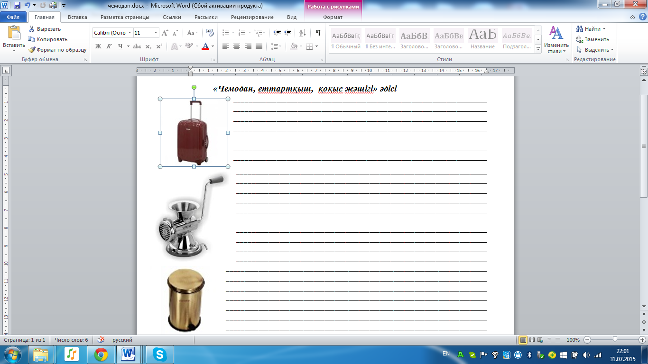Viewport: 648px width, 364px height.
Task: Apply the red font color (A)
Action: pyautogui.click(x=205, y=46)
